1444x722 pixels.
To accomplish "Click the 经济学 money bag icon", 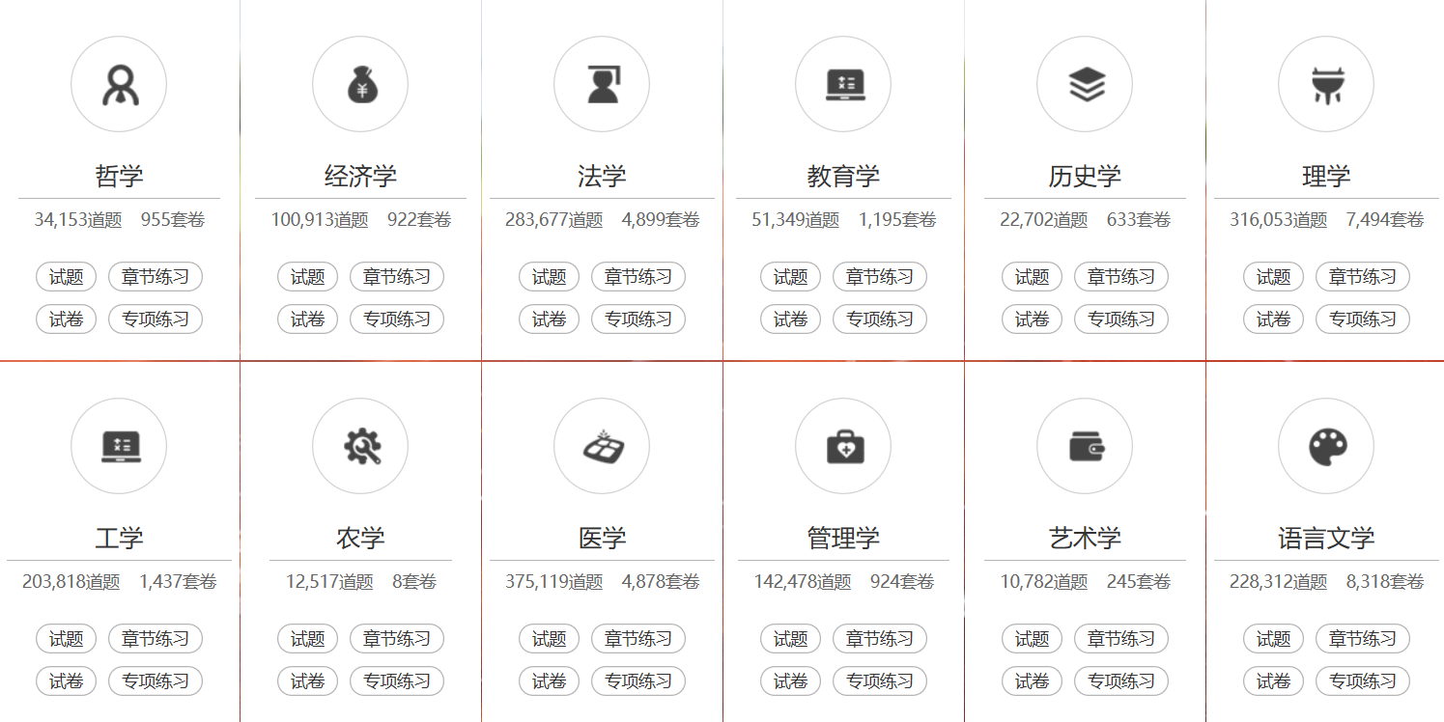I will [360, 85].
